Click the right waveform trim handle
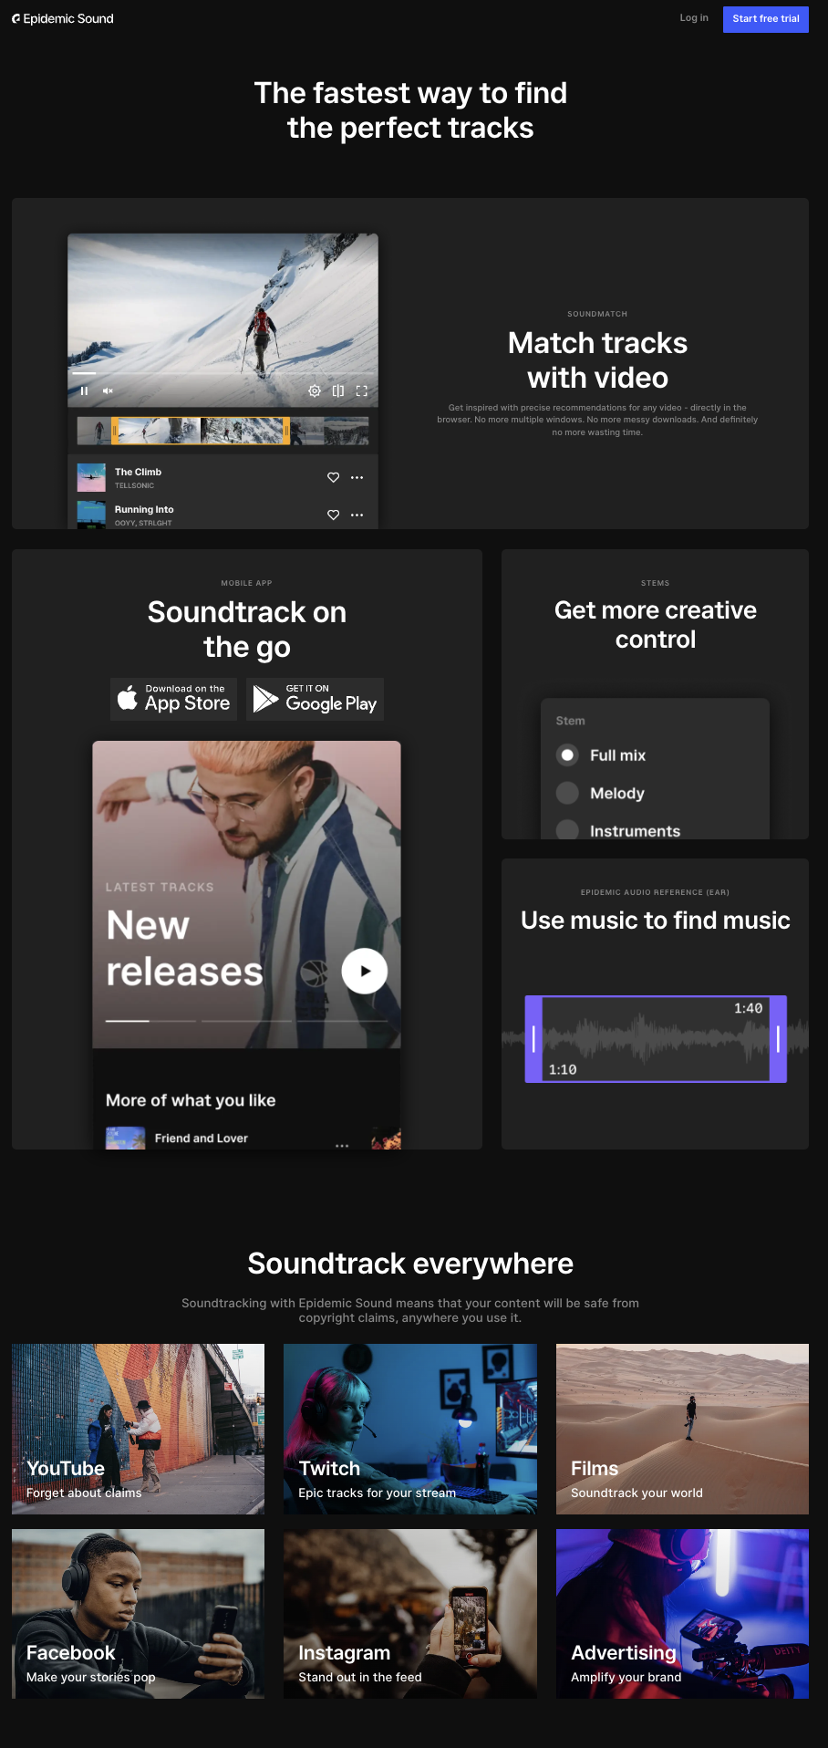Image resolution: width=828 pixels, height=1748 pixels. [778, 1039]
